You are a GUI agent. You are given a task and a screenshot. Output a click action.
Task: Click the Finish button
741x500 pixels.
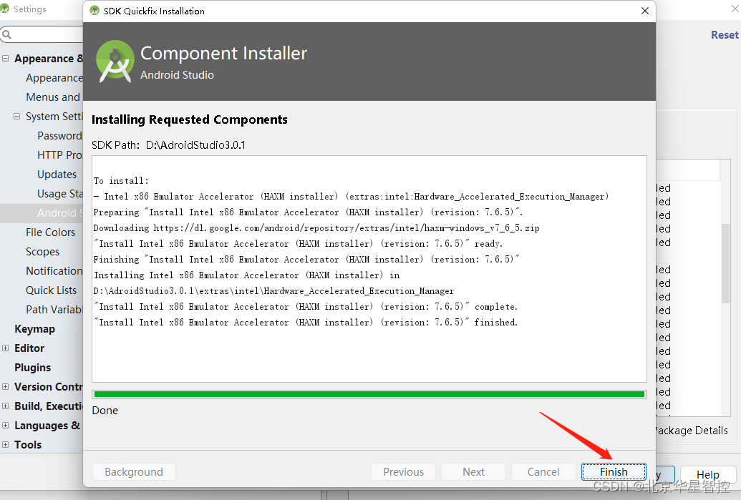pyautogui.click(x=614, y=471)
